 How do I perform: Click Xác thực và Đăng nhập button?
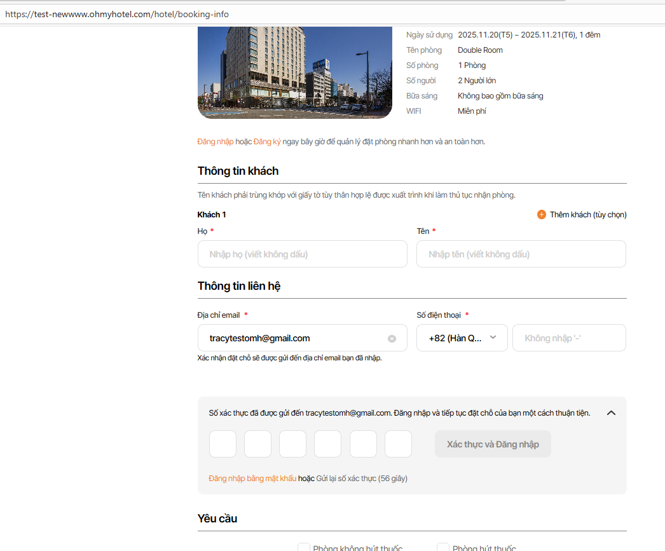(x=493, y=444)
